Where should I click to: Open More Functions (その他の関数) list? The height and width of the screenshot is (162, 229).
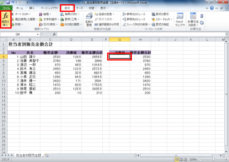click(x=71, y=24)
